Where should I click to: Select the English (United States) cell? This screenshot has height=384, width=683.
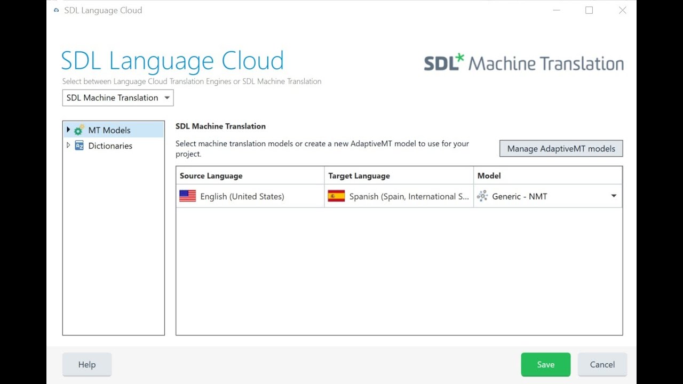250,196
